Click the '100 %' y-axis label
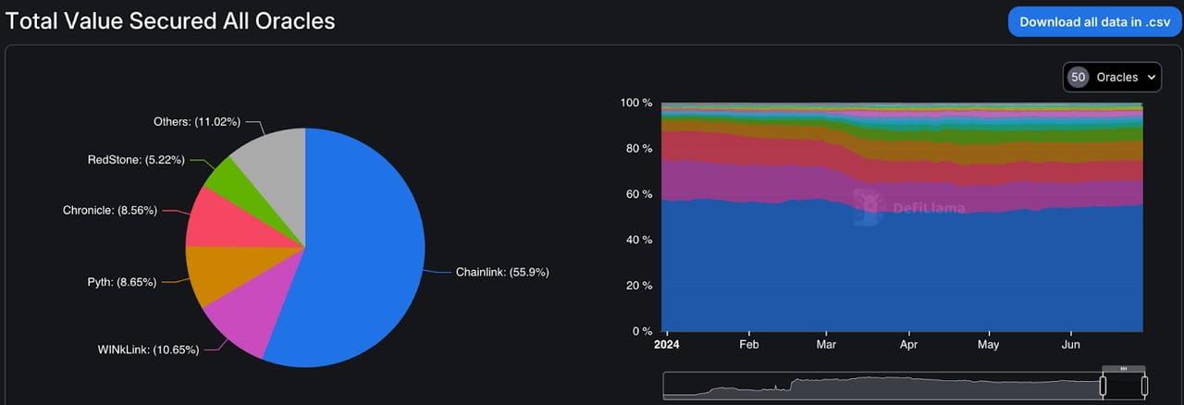Viewport: 1184px width, 405px height. click(x=636, y=103)
